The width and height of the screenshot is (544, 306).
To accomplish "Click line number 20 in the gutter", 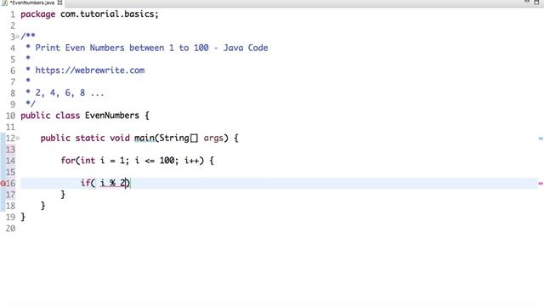I will click(x=10, y=229).
